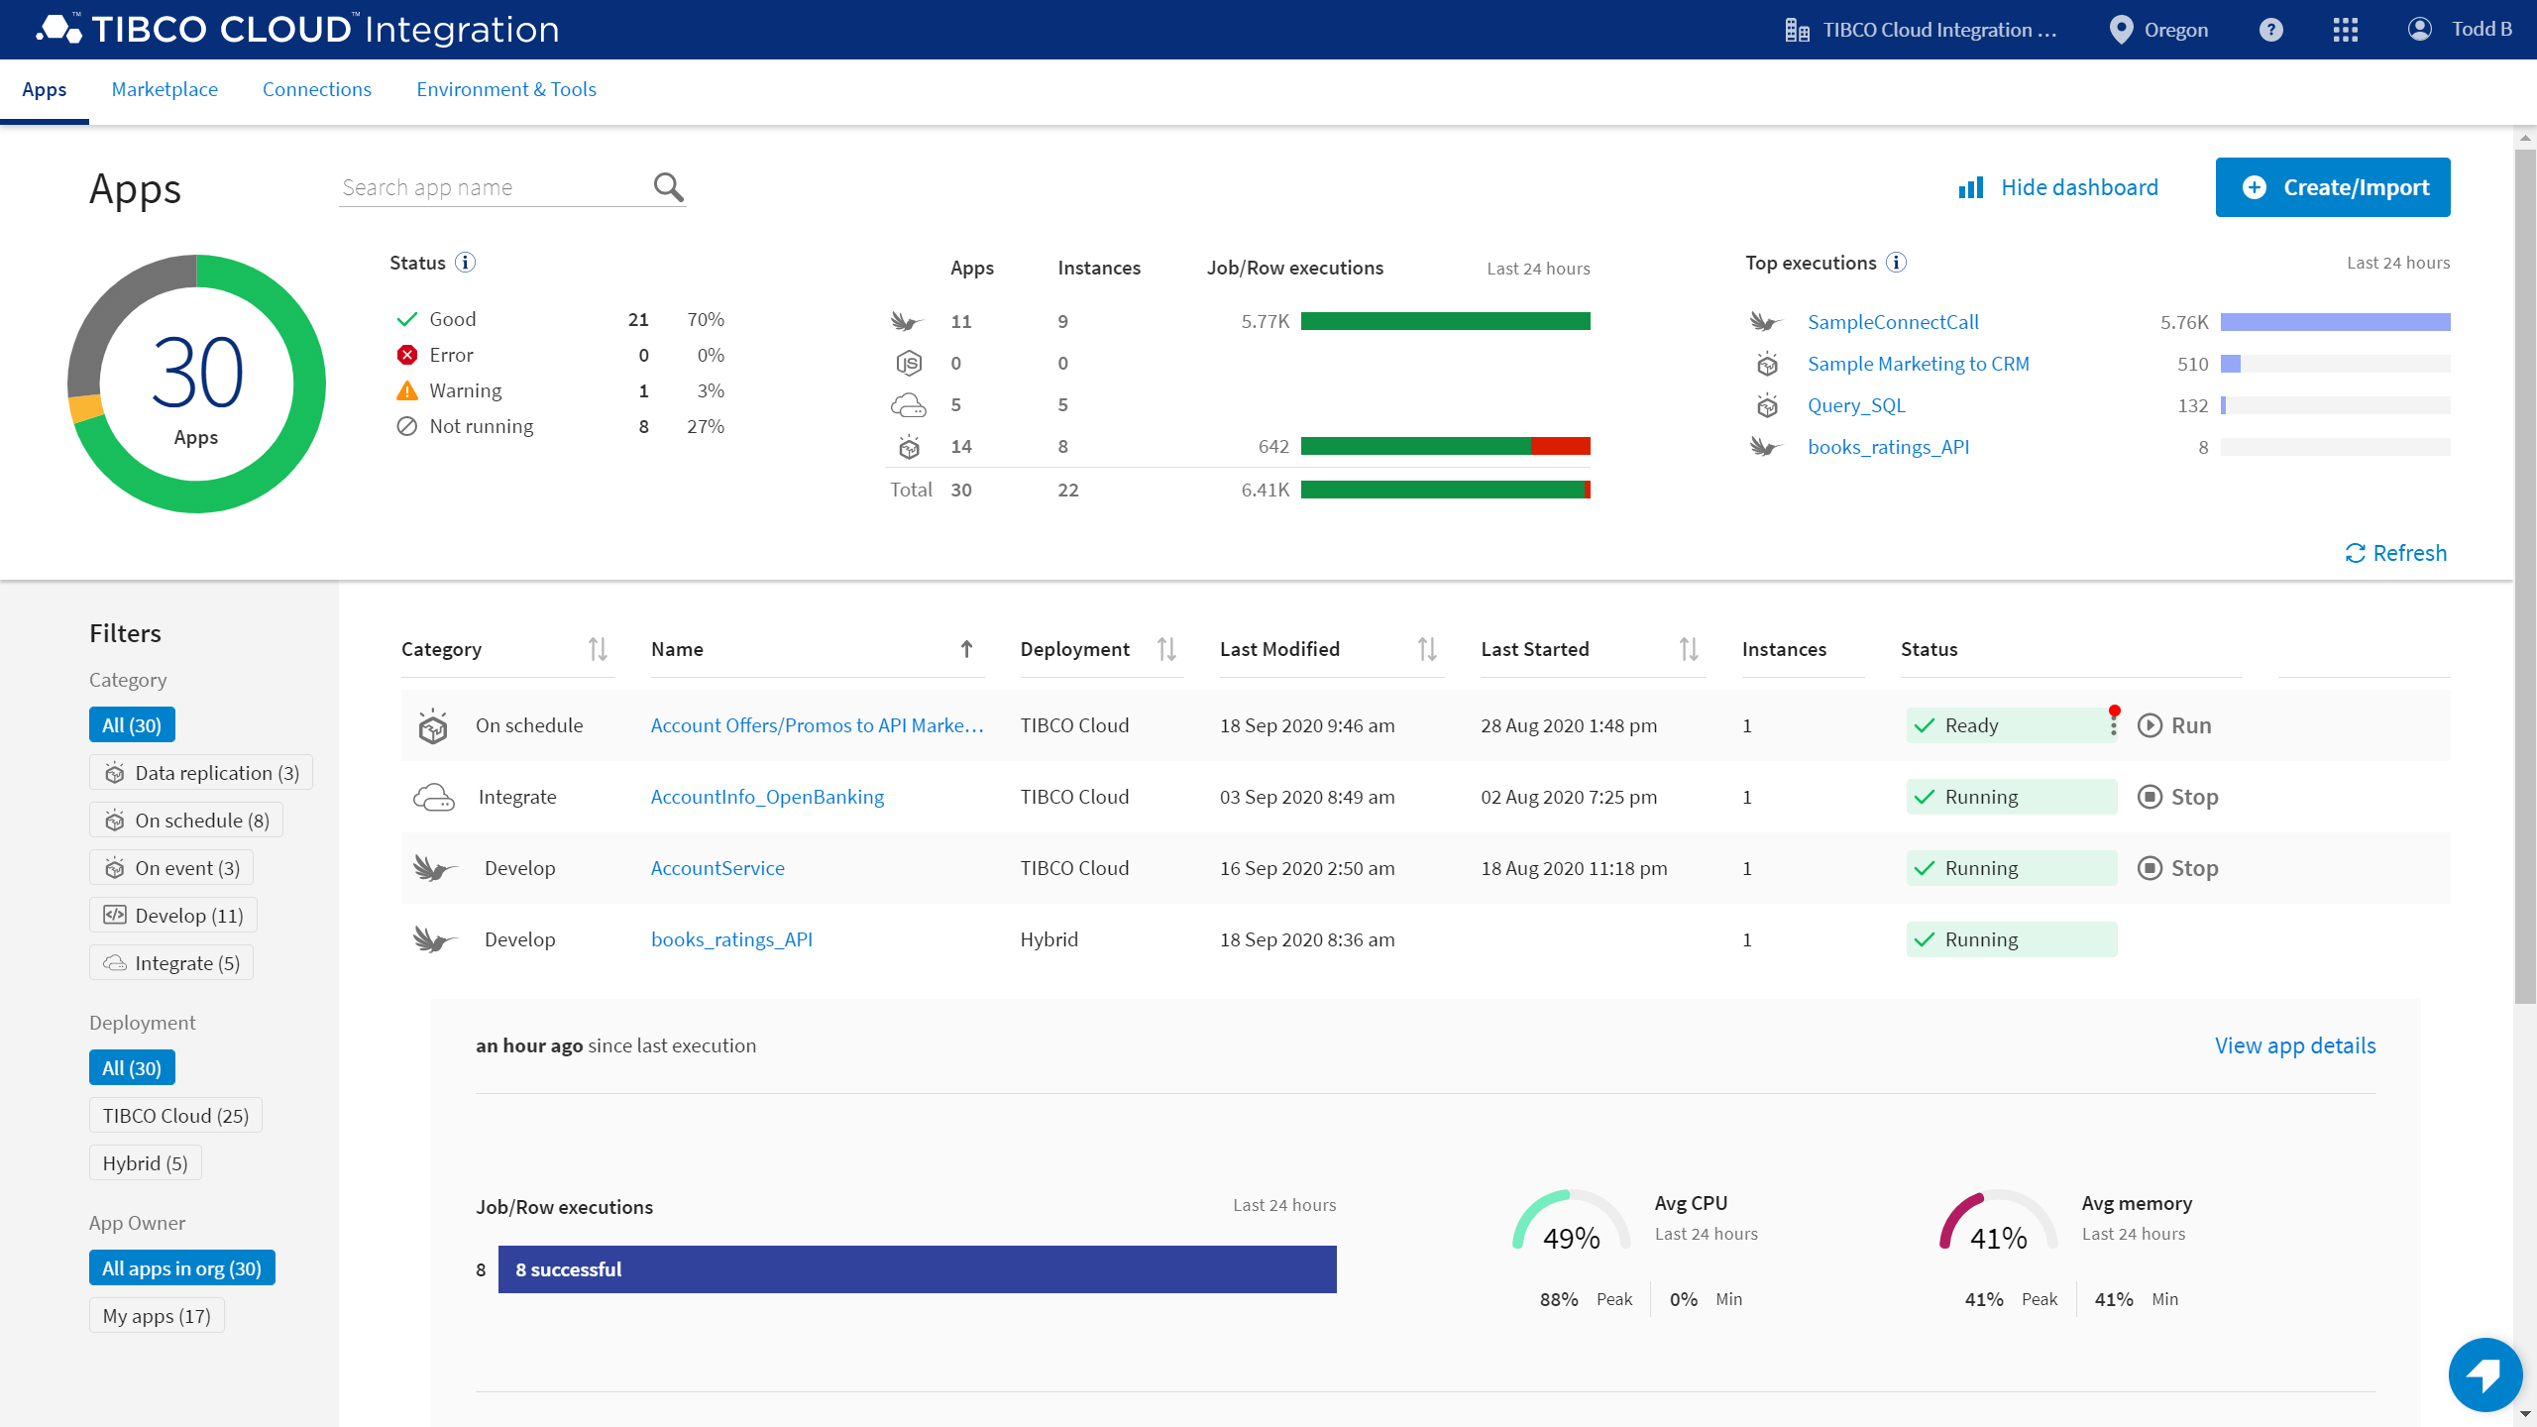Toggle the TIBCO Cloud (25) deployment filter

click(174, 1115)
